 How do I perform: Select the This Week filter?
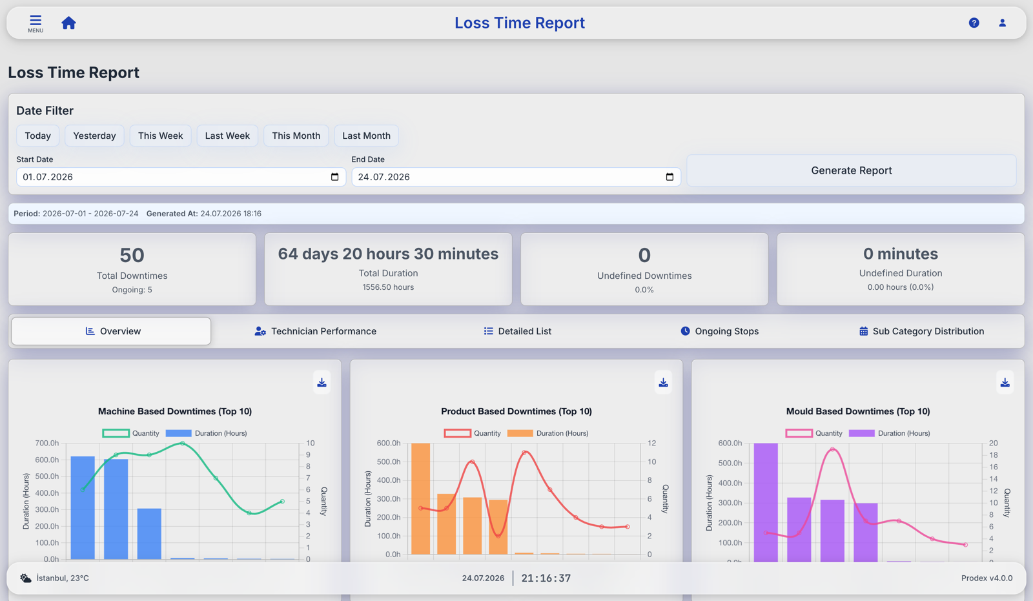[161, 136]
